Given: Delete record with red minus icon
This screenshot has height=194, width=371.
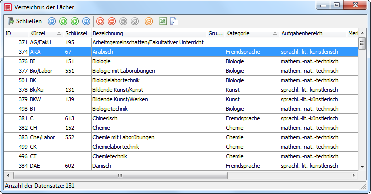Looking at the screenshot, I should pos(112,21).
